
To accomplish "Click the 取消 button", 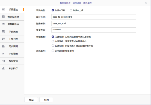I will [46, 100].
